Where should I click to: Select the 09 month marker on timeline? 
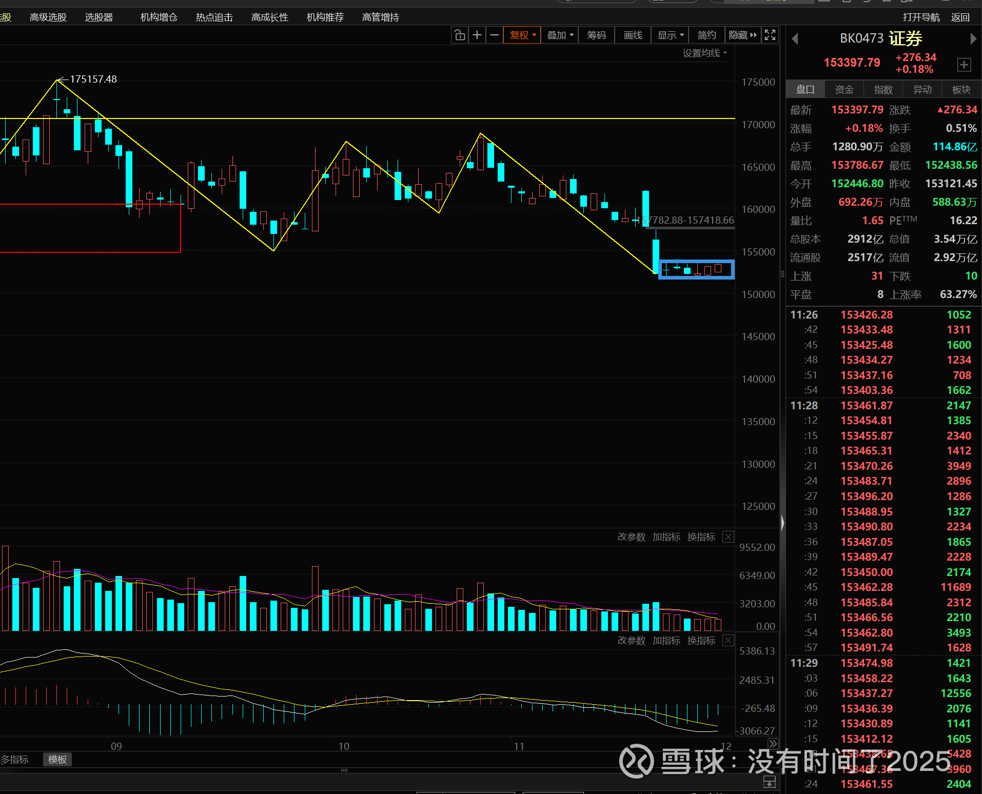(116, 746)
